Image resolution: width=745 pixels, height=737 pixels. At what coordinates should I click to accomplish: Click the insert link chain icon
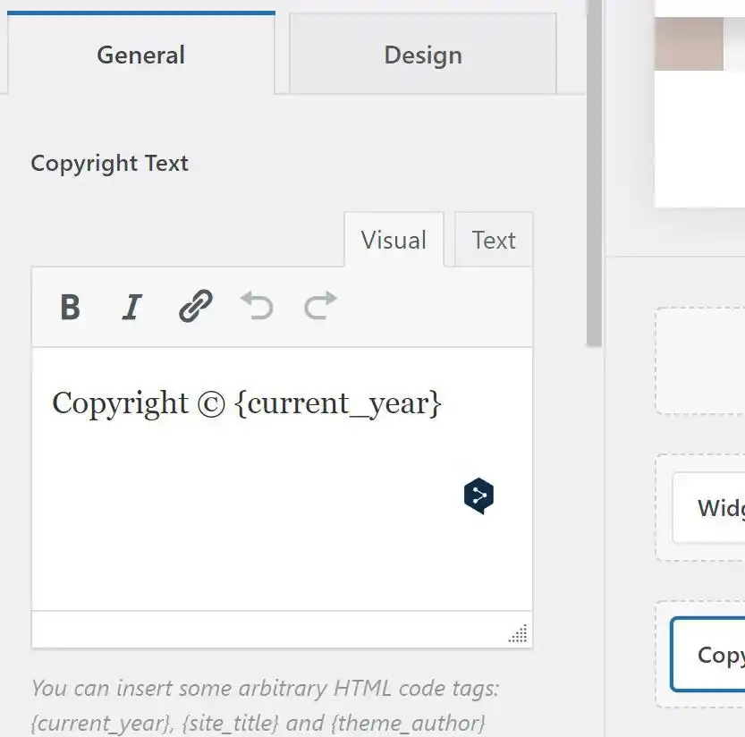pyautogui.click(x=195, y=307)
